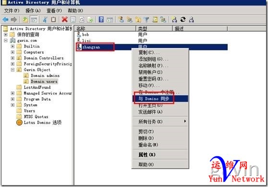Toggle the action pane icon beside Help
This screenshot has height=187, width=268.
[110, 20]
